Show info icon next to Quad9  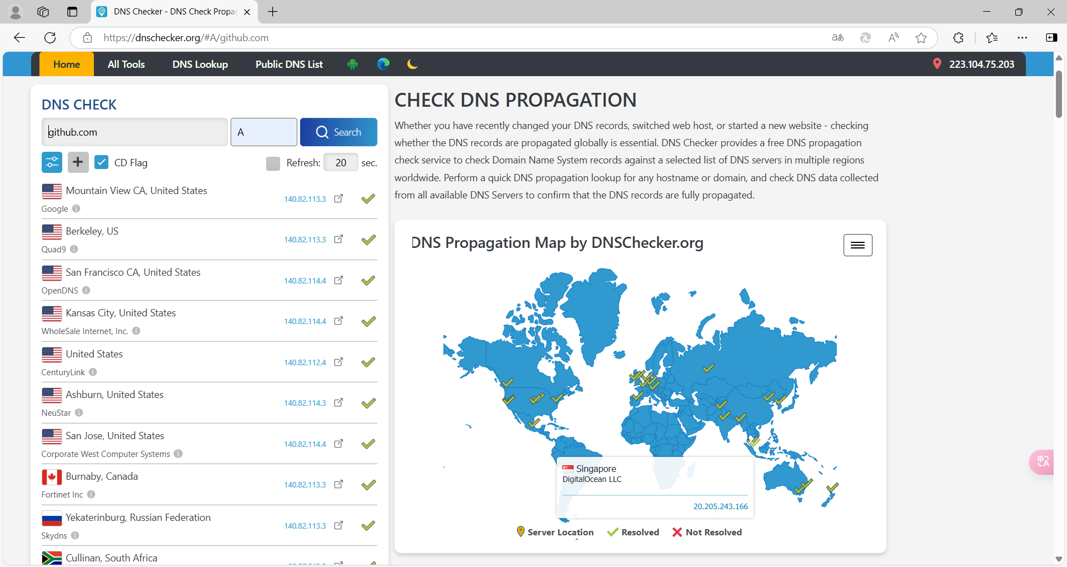[74, 249]
